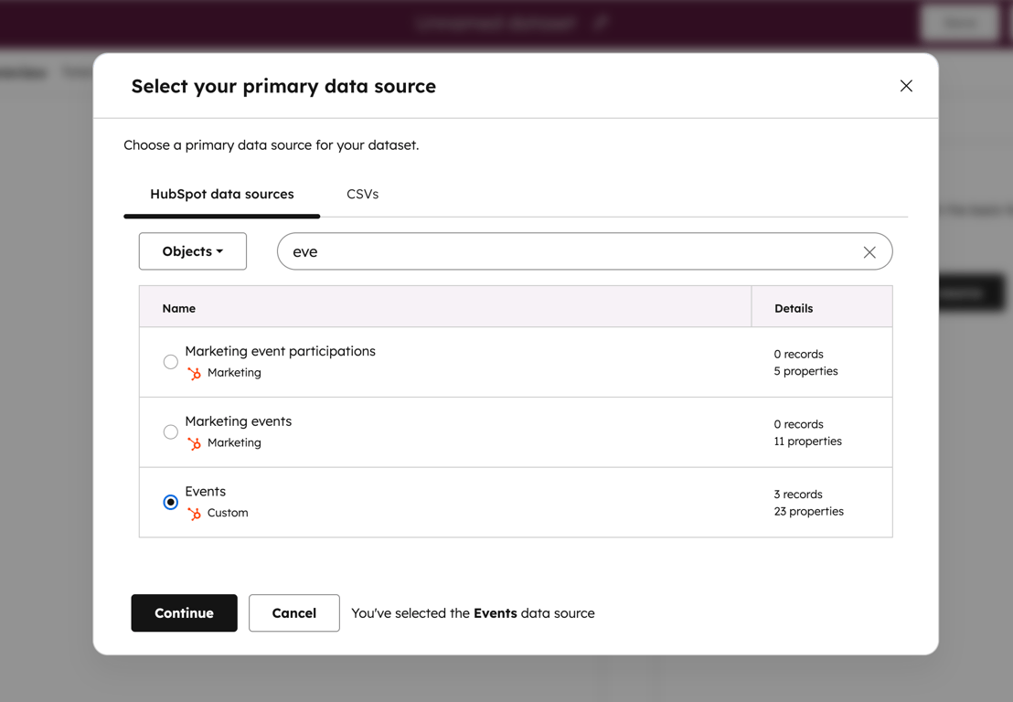Open the Objects dropdown filter
This screenshot has height=702, width=1013.
(x=193, y=251)
